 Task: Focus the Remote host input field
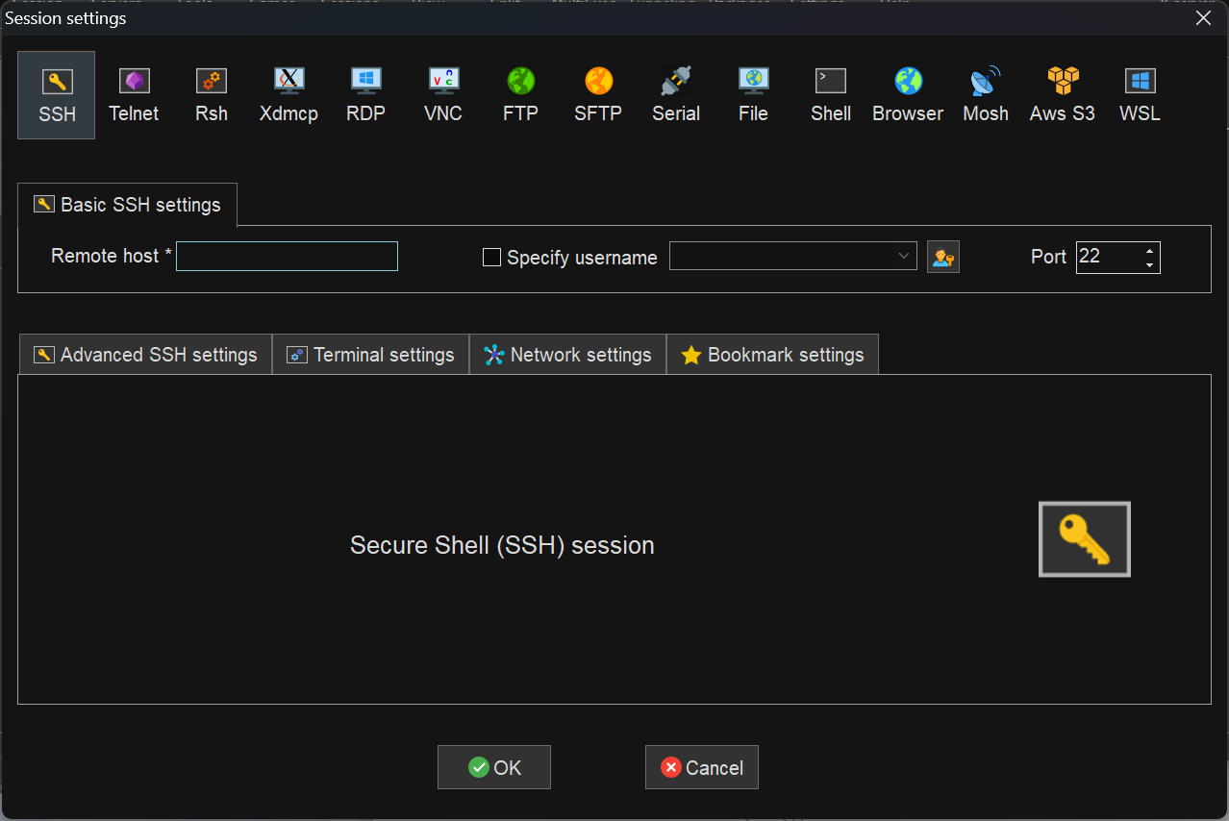pyautogui.click(x=287, y=256)
